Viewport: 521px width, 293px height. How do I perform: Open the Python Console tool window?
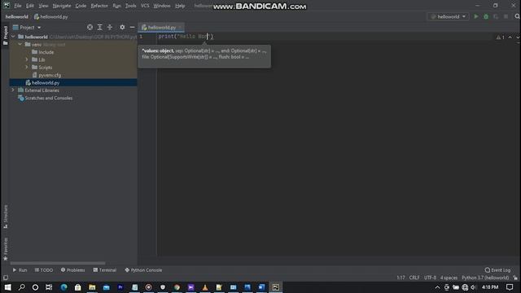[x=143, y=270]
